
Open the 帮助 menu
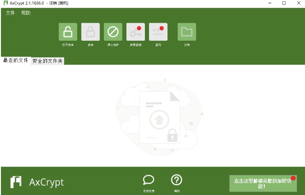pyautogui.click(x=26, y=13)
